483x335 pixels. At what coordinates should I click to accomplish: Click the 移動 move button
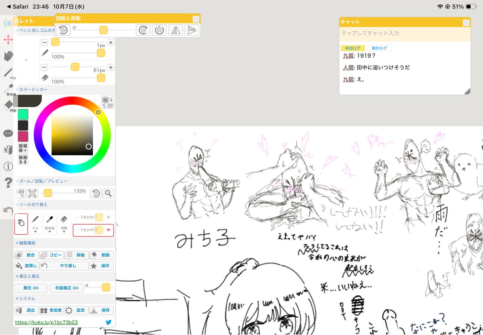coord(76,255)
